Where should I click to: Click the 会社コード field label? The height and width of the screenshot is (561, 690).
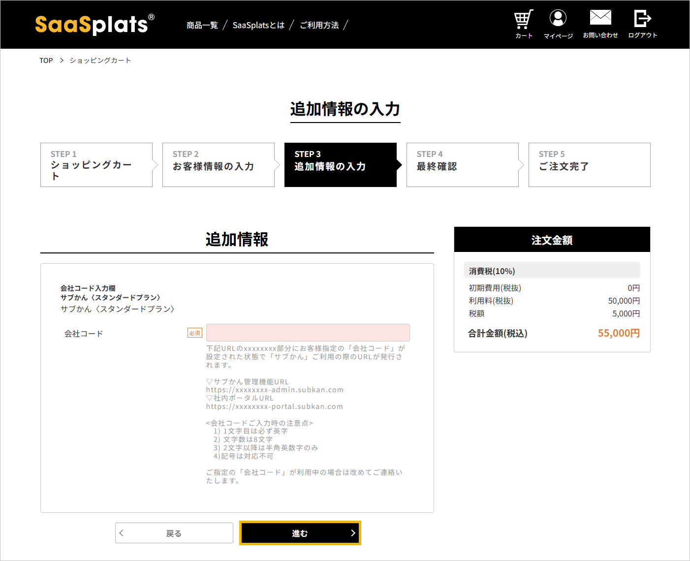pyautogui.click(x=84, y=334)
